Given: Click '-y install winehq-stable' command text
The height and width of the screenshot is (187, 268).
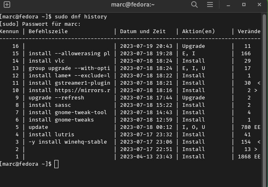Looking at the screenshot, I should (68, 142).
